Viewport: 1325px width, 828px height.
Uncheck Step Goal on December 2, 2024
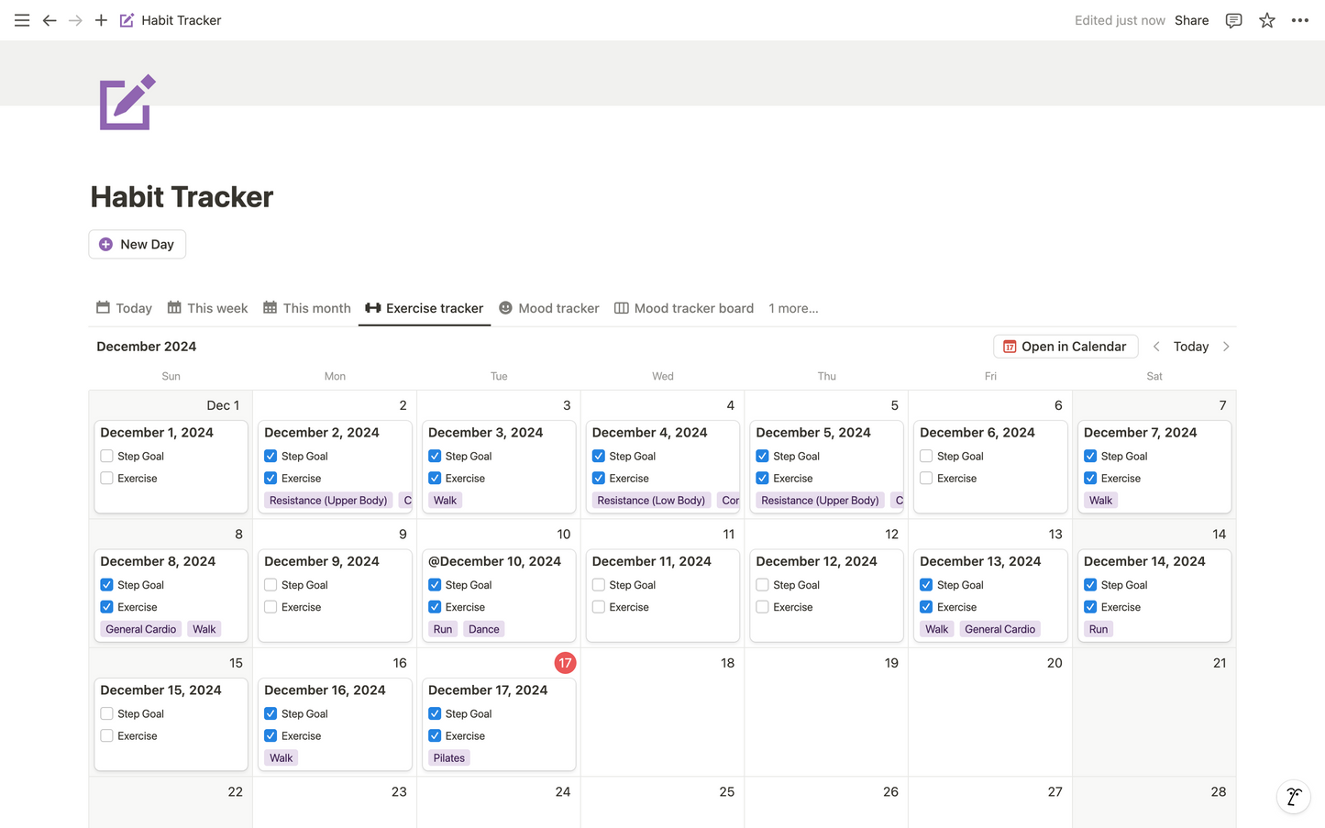271,456
